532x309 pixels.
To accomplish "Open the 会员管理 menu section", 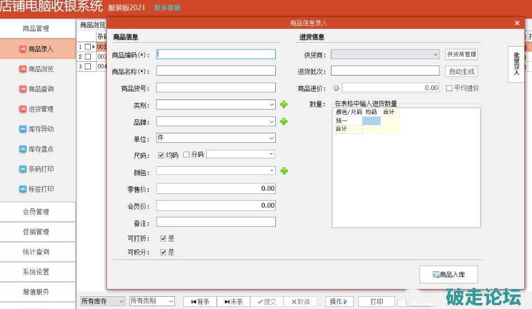I will click(37, 212).
